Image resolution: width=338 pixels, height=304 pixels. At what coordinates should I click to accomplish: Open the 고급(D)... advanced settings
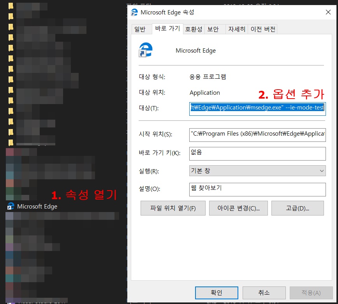click(298, 208)
